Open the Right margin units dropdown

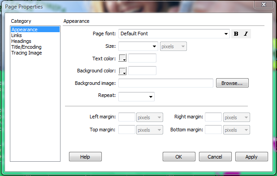pos(236,117)
